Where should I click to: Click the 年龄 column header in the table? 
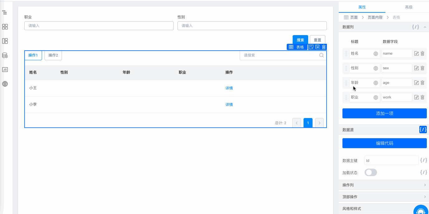point(126,72)
